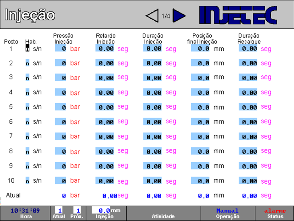Go to the next page with right arrow

pos(179,16)
